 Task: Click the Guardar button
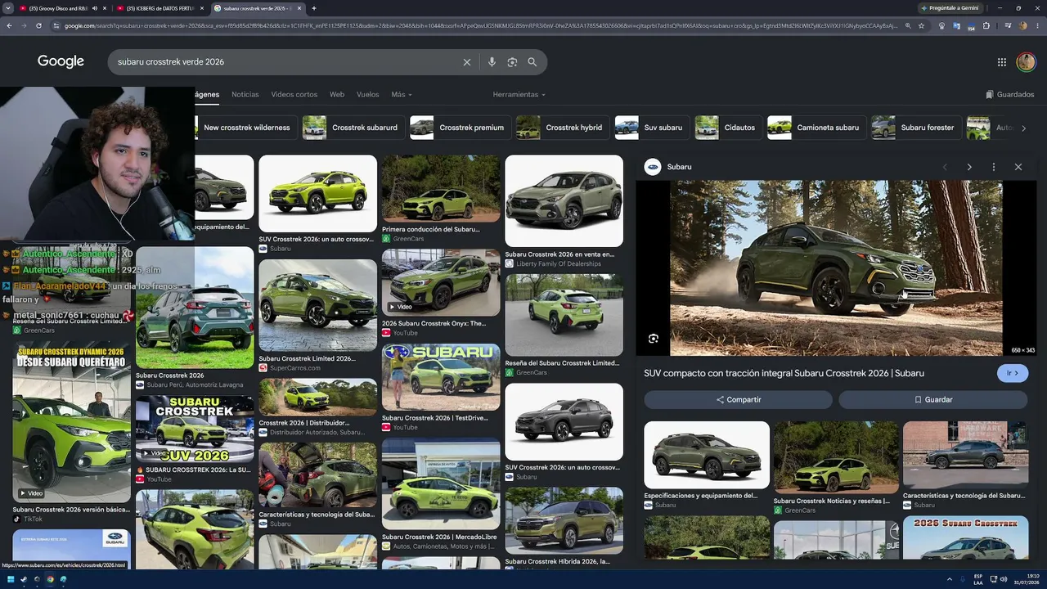point(933,400)
